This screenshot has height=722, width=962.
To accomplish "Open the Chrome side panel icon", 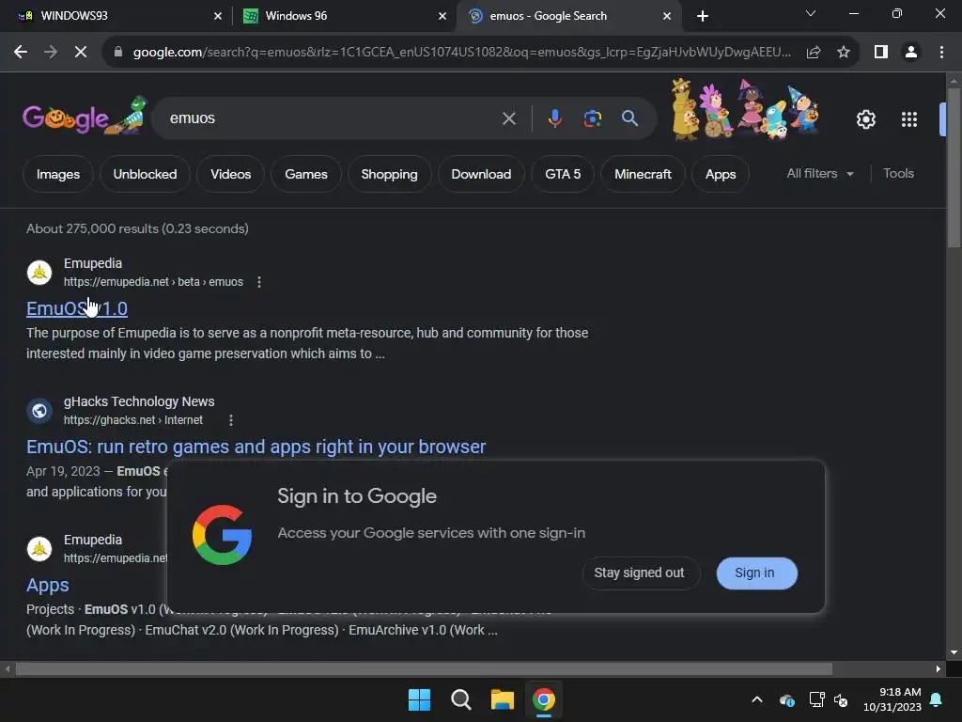I will coord(881,53).
